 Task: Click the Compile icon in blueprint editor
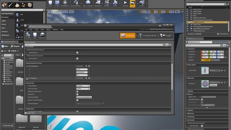point(28,35)
